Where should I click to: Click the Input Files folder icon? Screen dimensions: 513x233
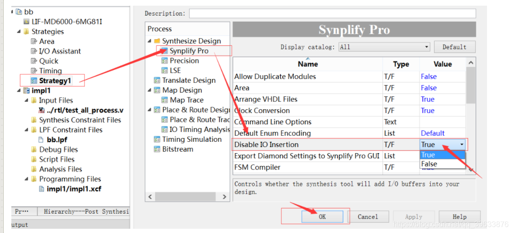tap(34, 100)
